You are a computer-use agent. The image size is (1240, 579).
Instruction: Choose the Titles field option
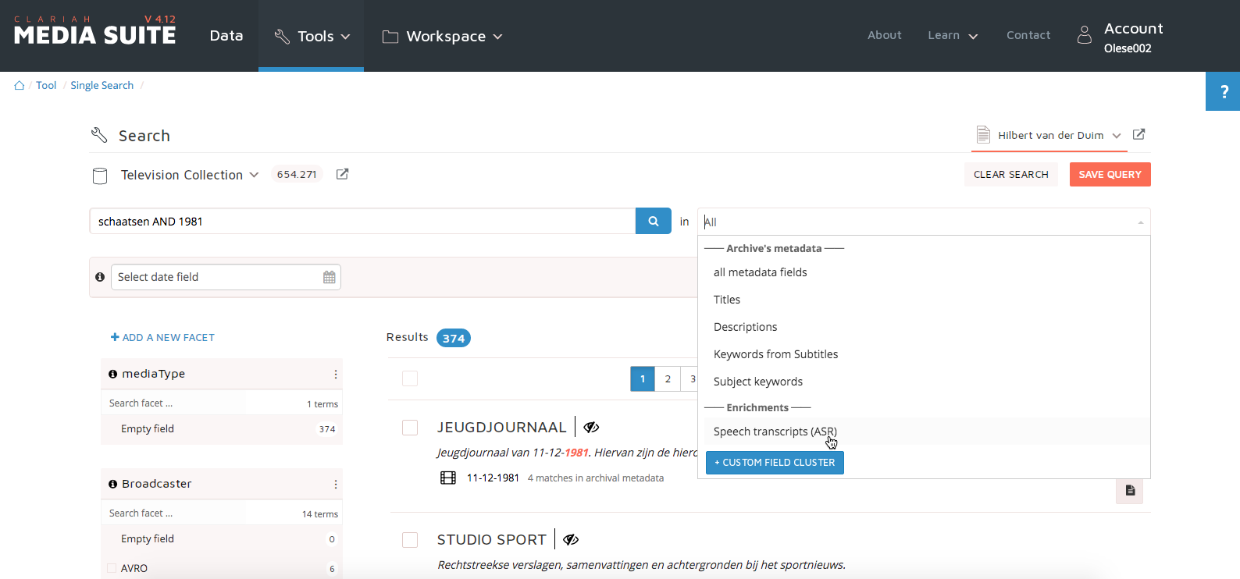727,300
